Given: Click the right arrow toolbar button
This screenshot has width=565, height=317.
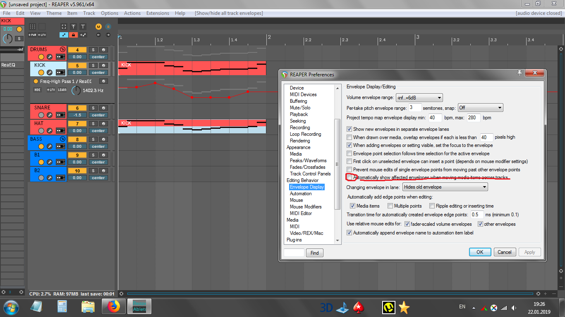Looking at the screenshot, I should click(x=108, y=35).
